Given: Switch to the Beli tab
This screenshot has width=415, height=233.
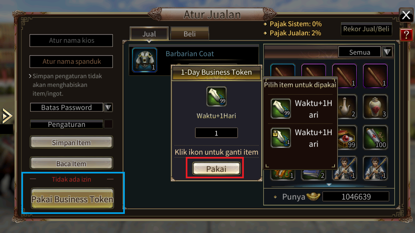Looking at the screenshot, I should click(x=190, y=34).
